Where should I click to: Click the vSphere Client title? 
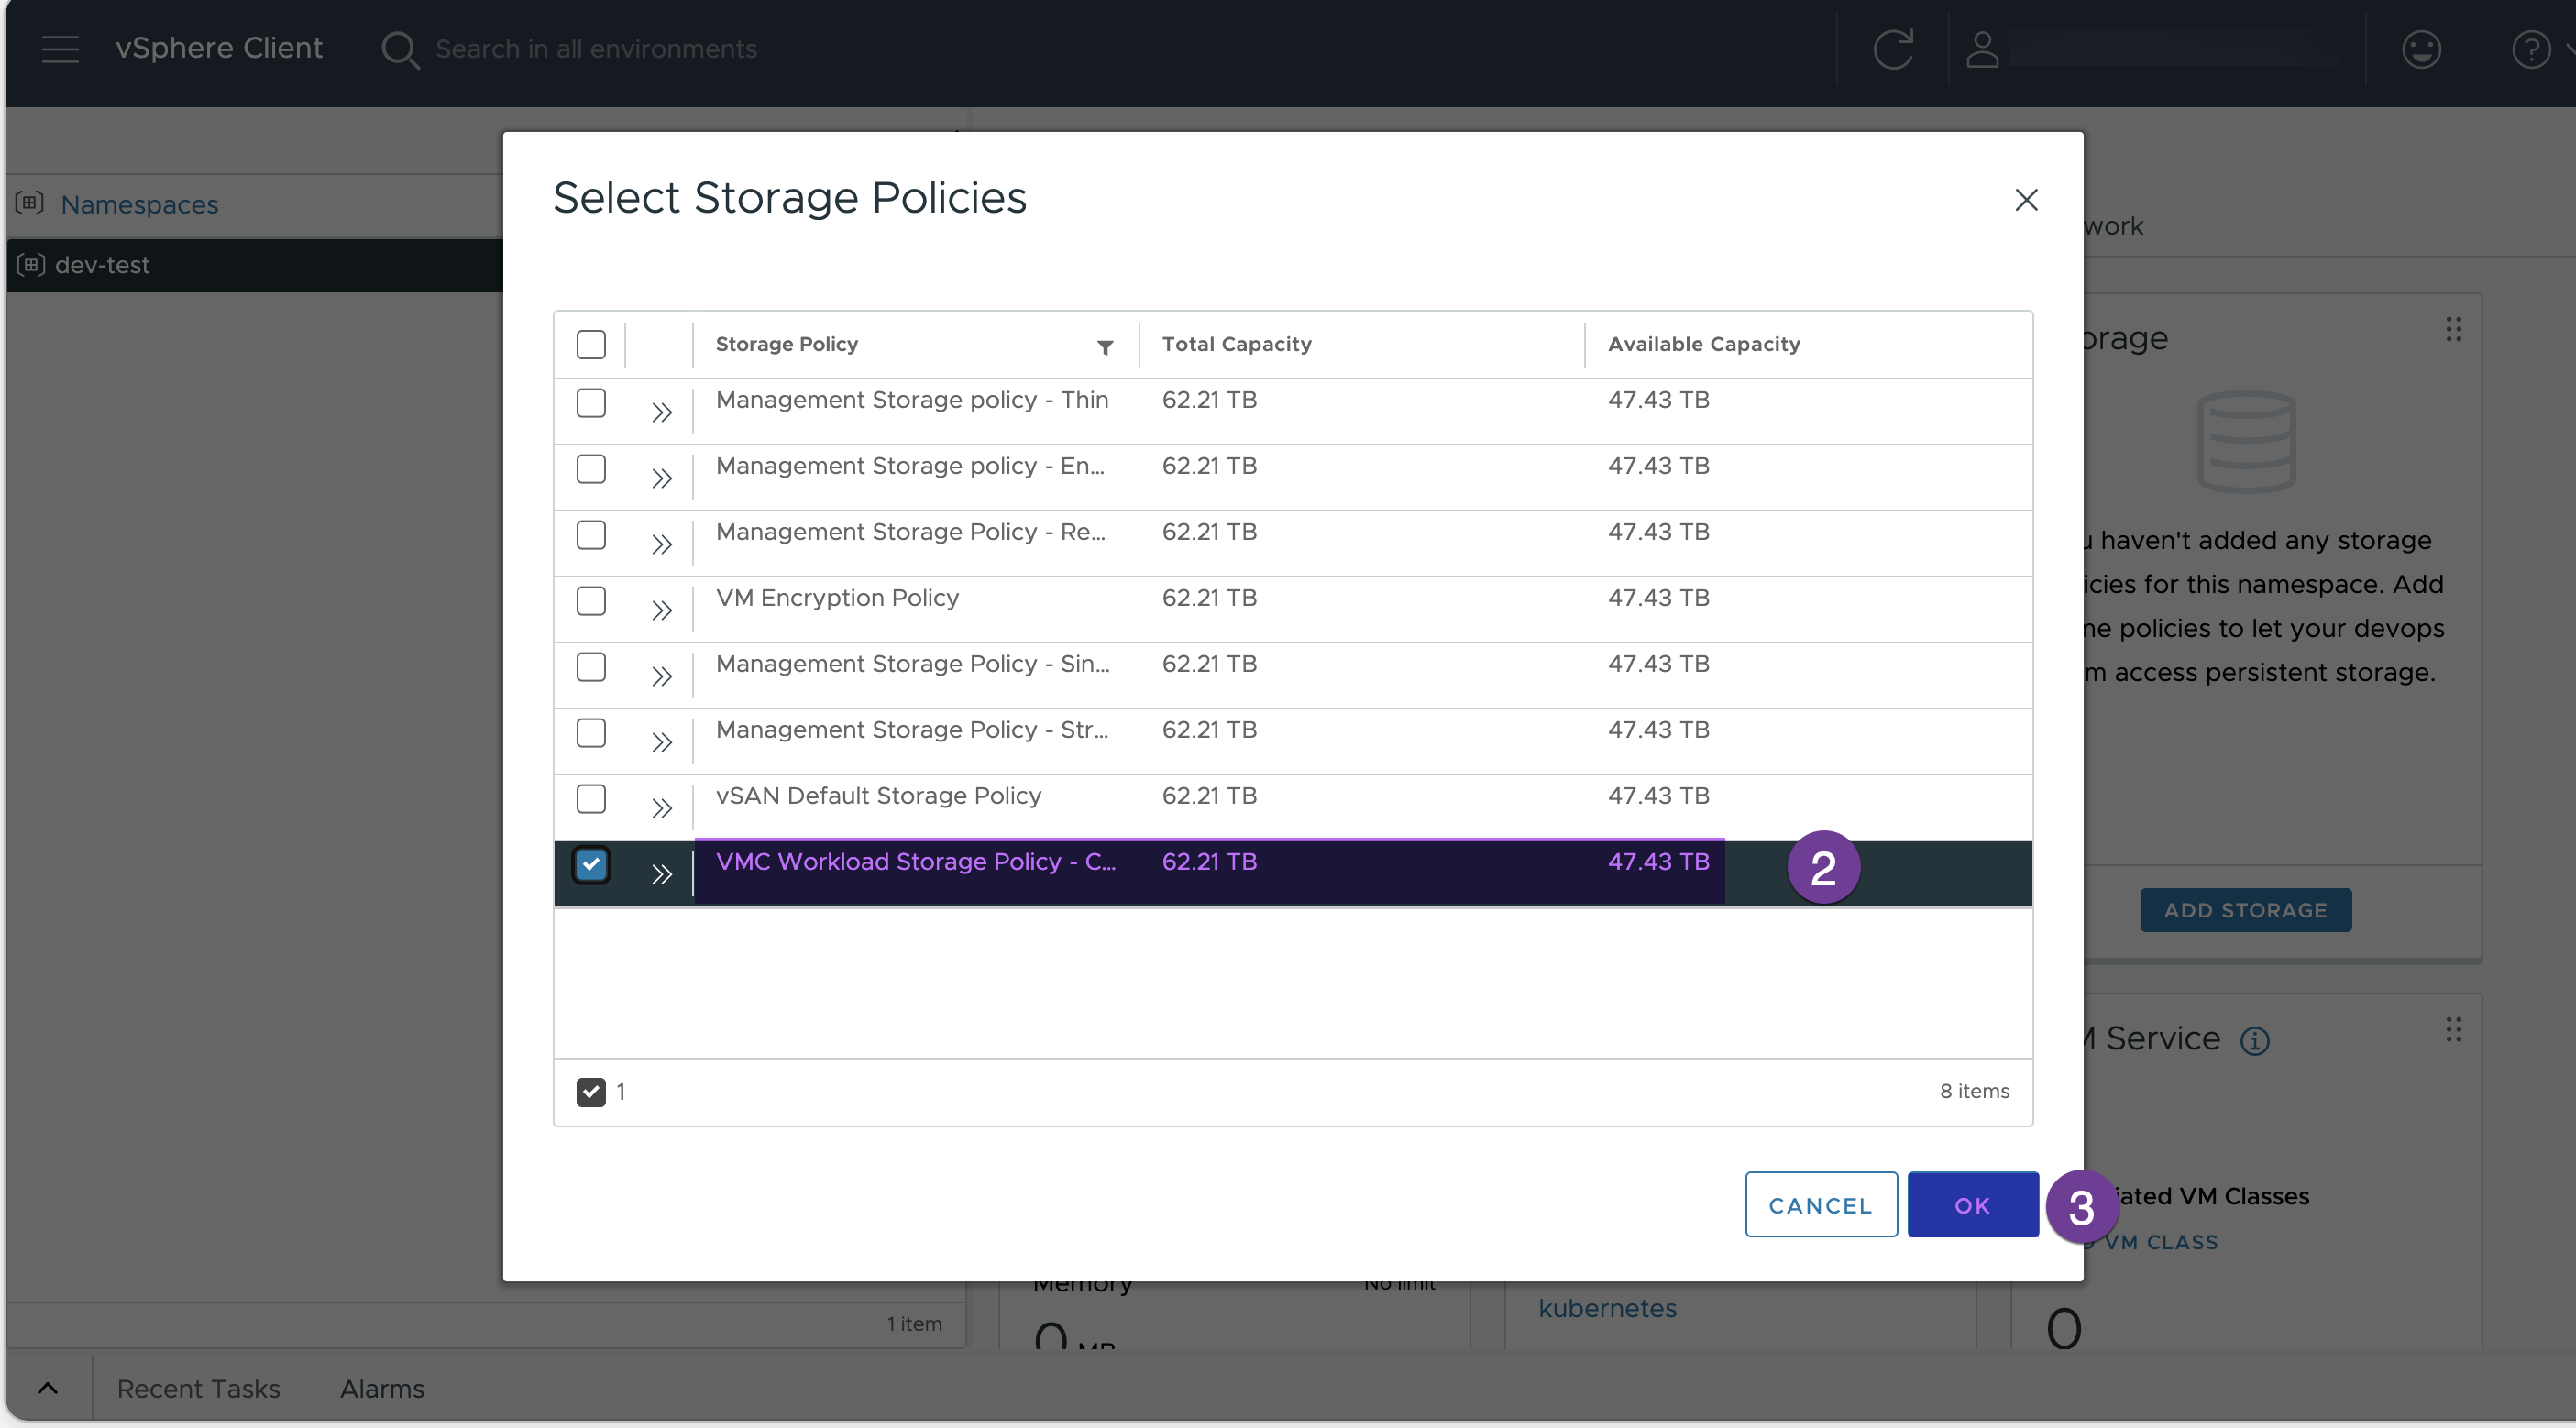pyautogui.click(x=219, y=48)
